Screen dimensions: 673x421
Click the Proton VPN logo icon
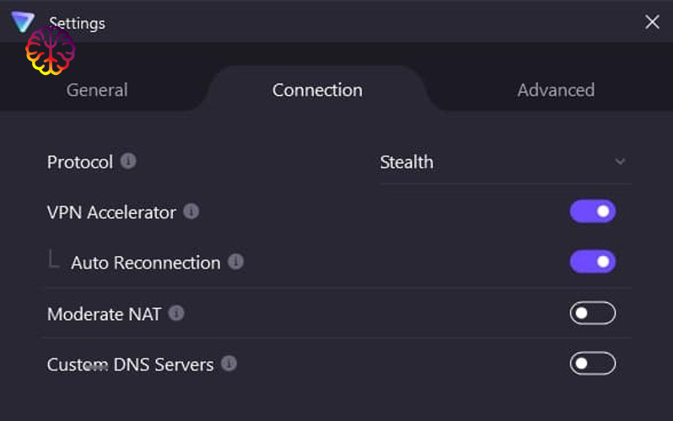pyautogui.click(x=22, y=21)
